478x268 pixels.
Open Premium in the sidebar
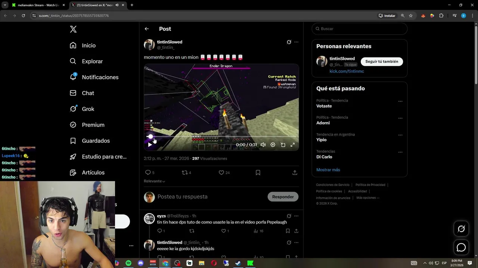(87, 125)
